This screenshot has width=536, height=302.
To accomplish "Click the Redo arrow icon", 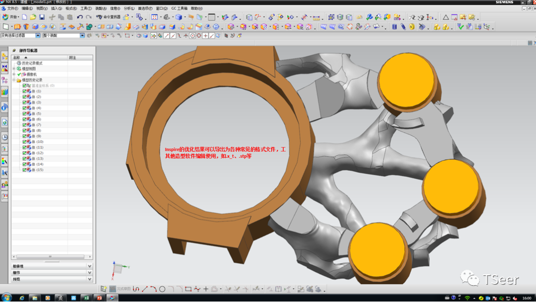I will [x=89, y=18].
